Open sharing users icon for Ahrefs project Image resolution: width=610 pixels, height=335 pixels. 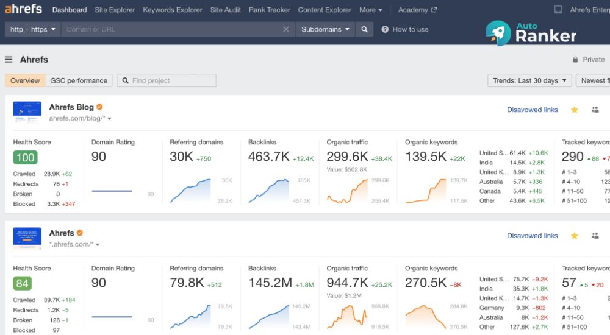[595, 236]
